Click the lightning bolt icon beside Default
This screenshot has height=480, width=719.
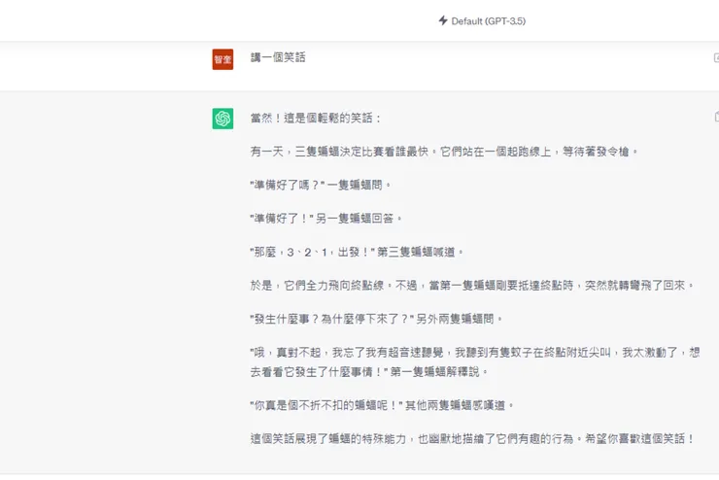pyautogui.click(x=443, y=20)
